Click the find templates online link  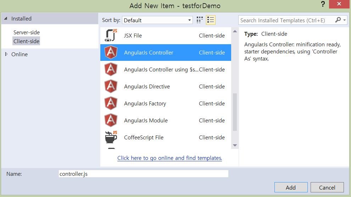[x=170, y=158]
